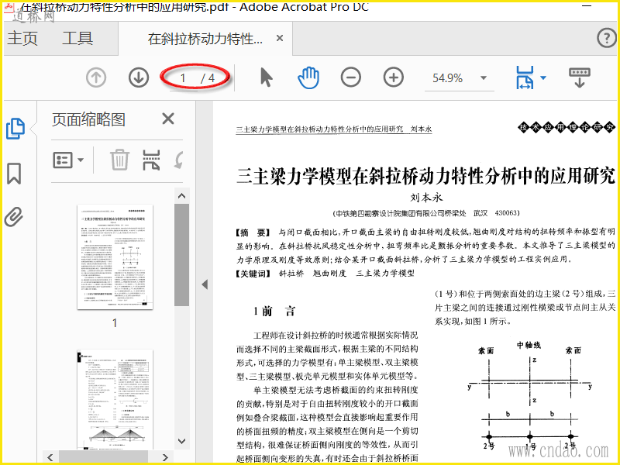The width and height of the screenshot is (620, 465).
Task: Open the thumbnail panel options menu
Action: 68,160
